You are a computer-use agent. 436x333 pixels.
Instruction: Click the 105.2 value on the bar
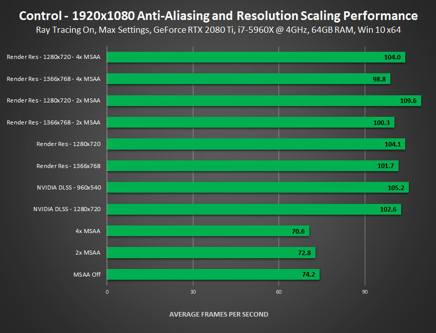(x=396, y=188)
